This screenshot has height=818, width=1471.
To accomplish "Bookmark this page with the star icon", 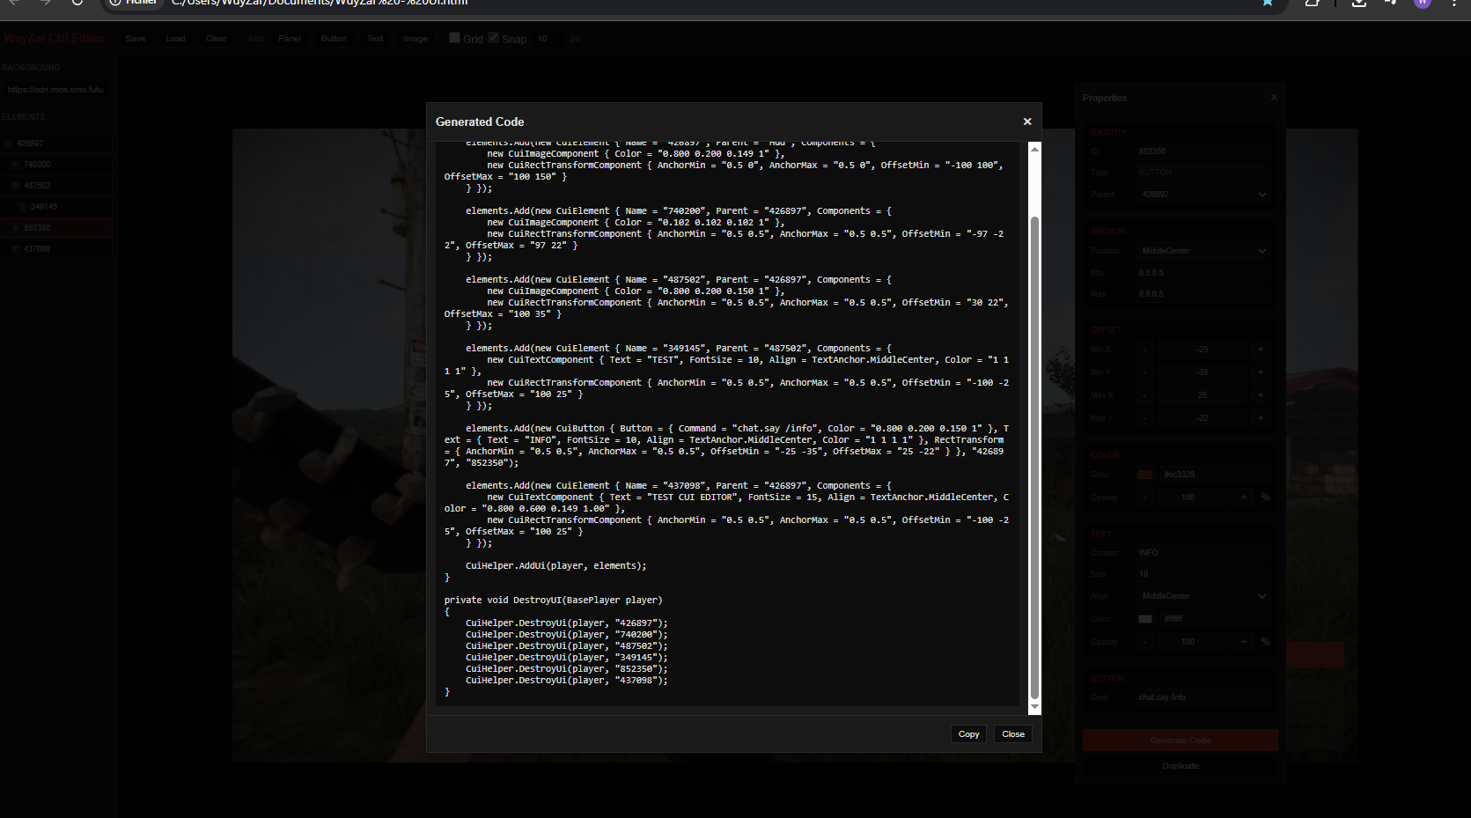I will (x=1268, y=3).
